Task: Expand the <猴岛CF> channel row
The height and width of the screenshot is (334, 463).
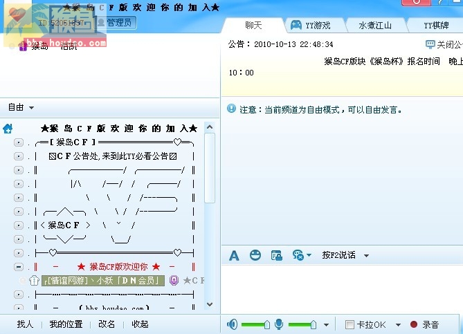Action: coord(19,225)
